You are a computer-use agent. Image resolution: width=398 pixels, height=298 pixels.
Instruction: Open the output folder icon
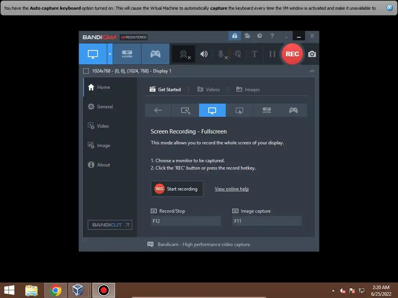point(247,36)
